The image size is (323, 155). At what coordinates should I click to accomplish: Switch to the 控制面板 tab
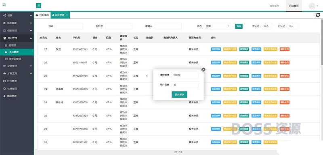[x=42, y=15]
